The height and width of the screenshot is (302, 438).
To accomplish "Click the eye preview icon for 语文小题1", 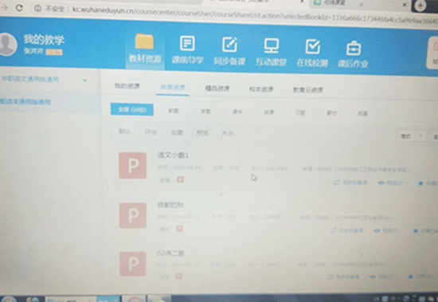I will (x=381, y=183).
